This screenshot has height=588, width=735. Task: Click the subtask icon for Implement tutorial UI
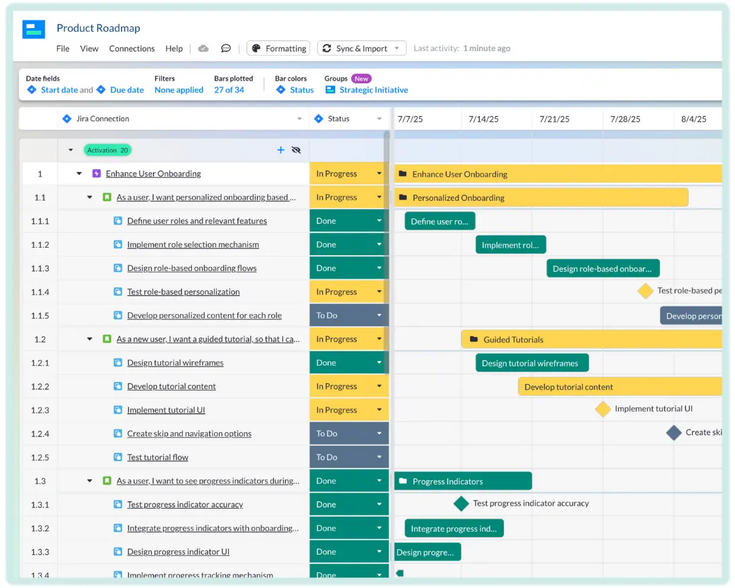click(x=118, y=410)
